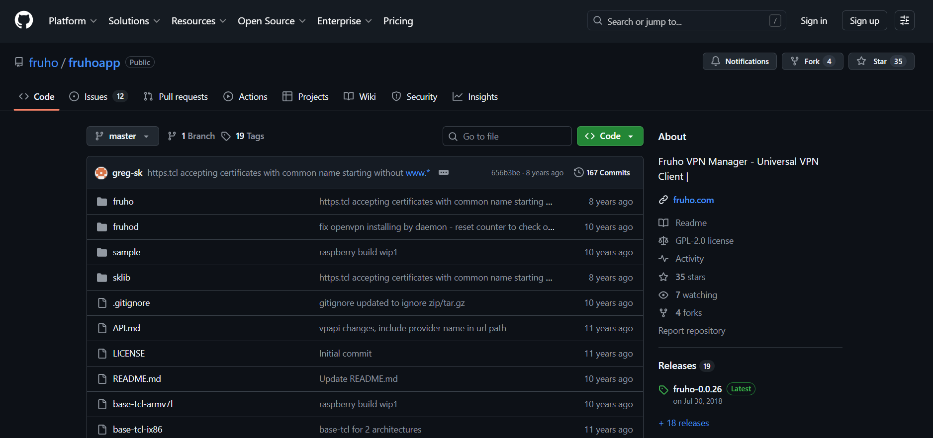
Task: Open the 19 Tags list link
Action: 243,136
